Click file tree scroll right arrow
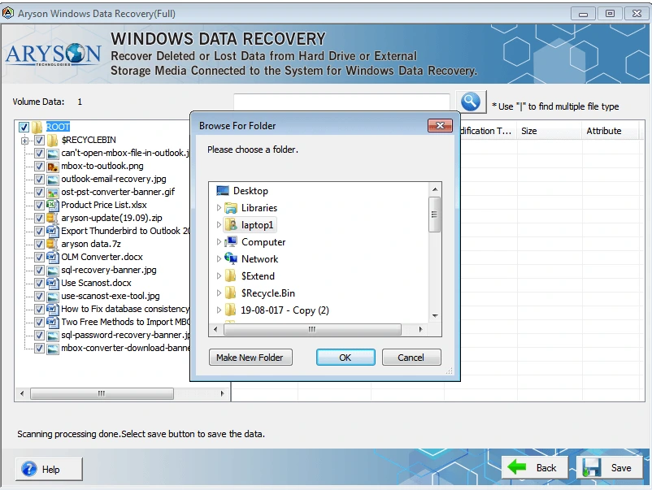 pyautogui.click(x=223, y=393)
